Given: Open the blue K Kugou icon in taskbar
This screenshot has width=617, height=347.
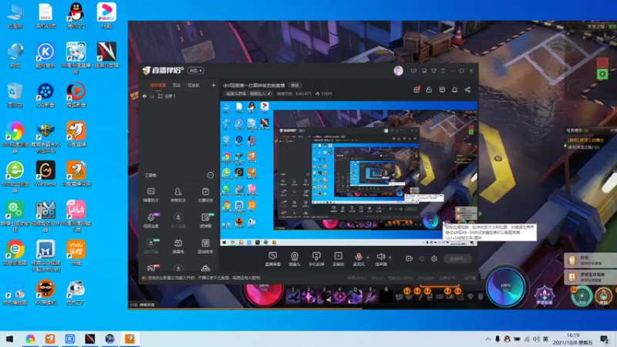Looking at the screenshot, I should tap(69, 339).
